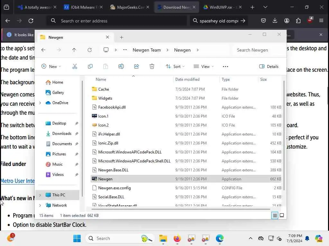Sort by Date modified column
This screenshot has height=246, width=329.
(x=187, y=79)
